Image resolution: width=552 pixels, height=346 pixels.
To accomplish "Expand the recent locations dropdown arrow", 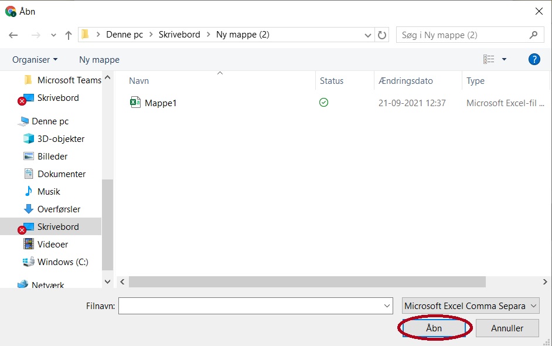I will point(53,35).
